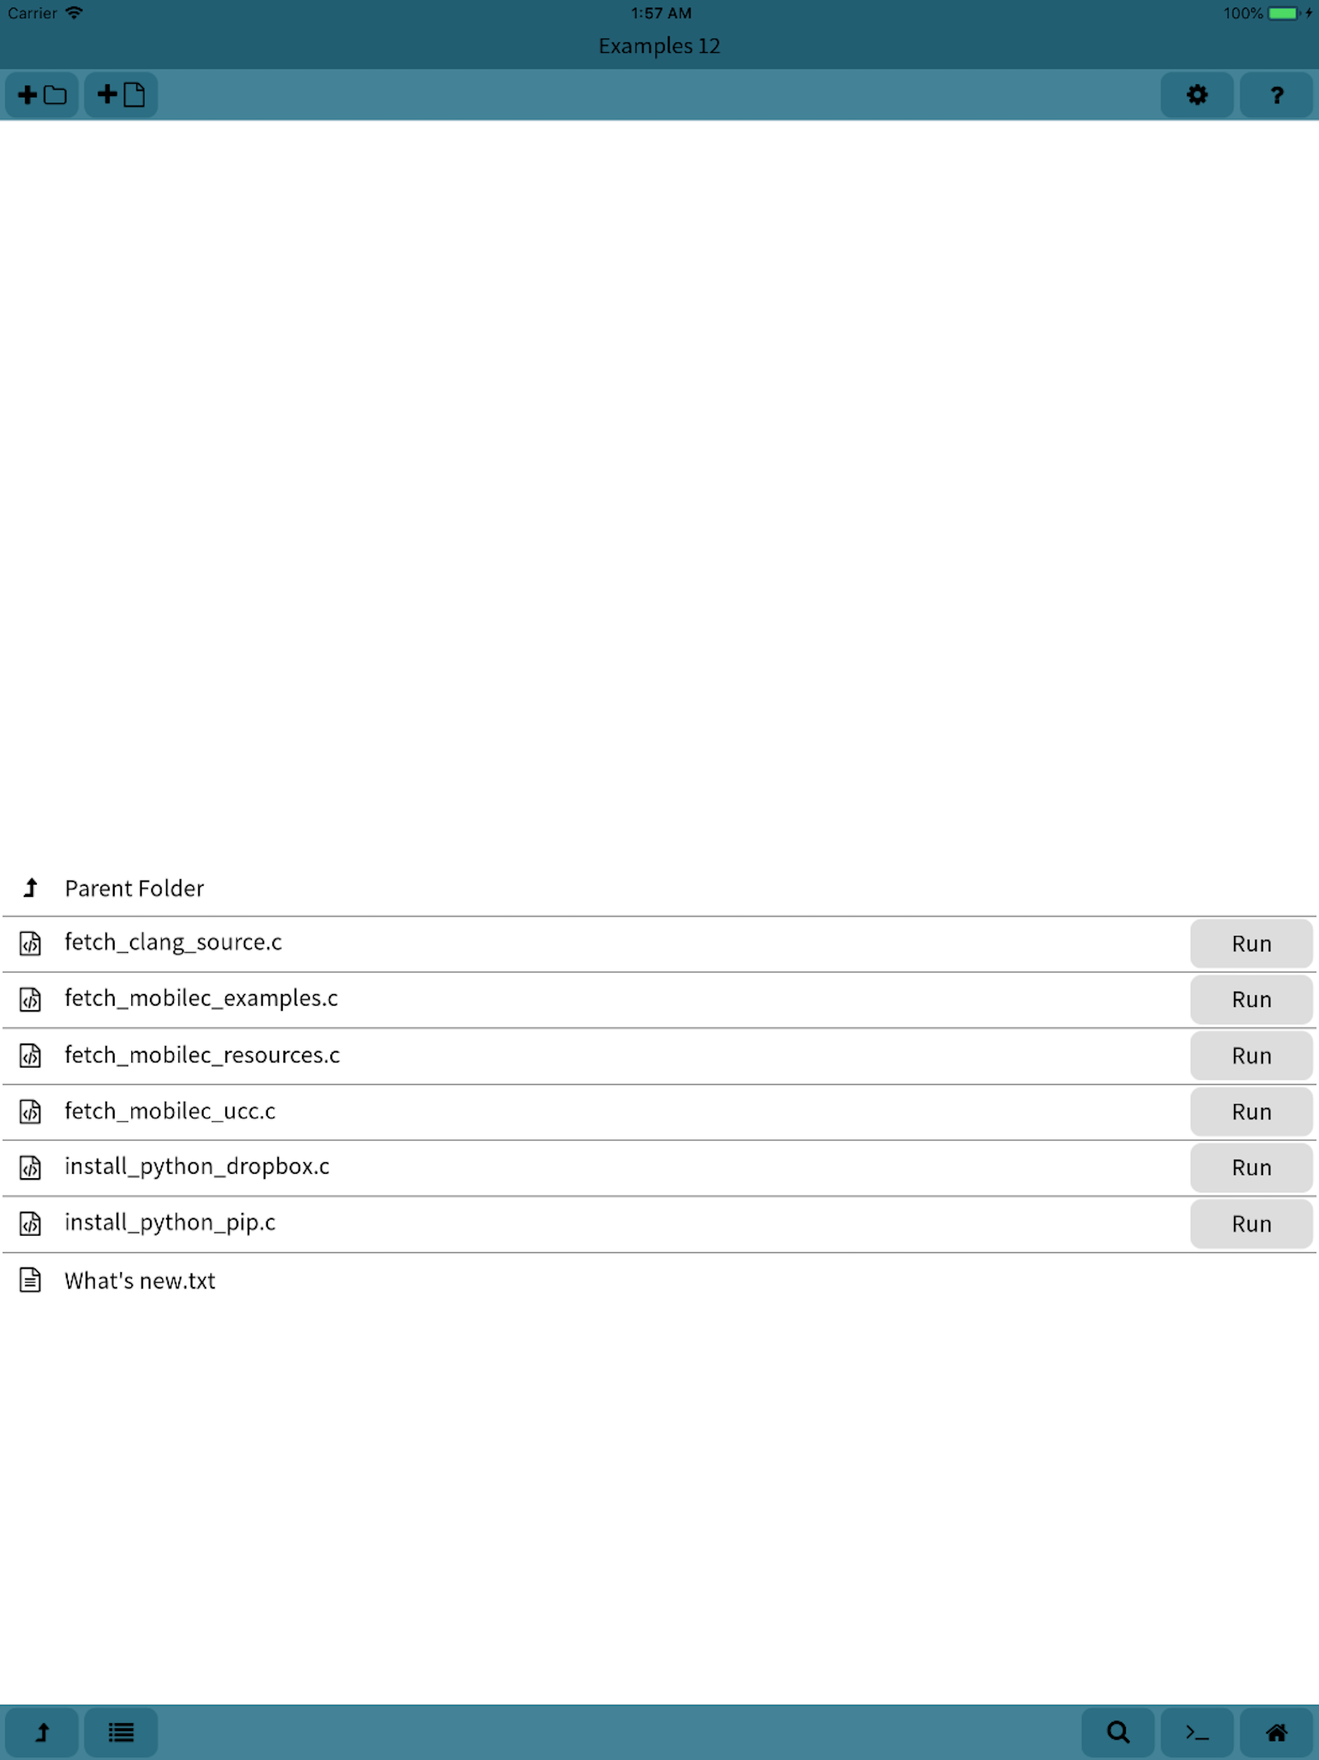Create a new file
The image size is (1319, 1760).
pos(119,95)
